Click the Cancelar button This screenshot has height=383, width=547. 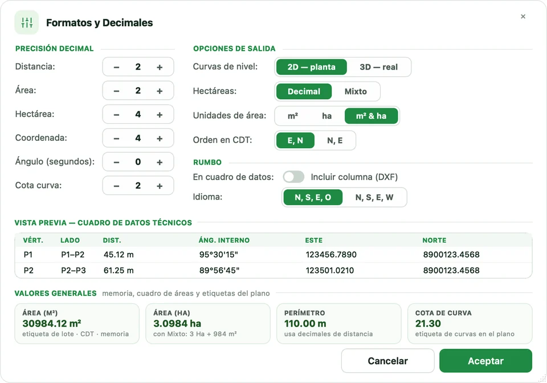coord(387,361)
